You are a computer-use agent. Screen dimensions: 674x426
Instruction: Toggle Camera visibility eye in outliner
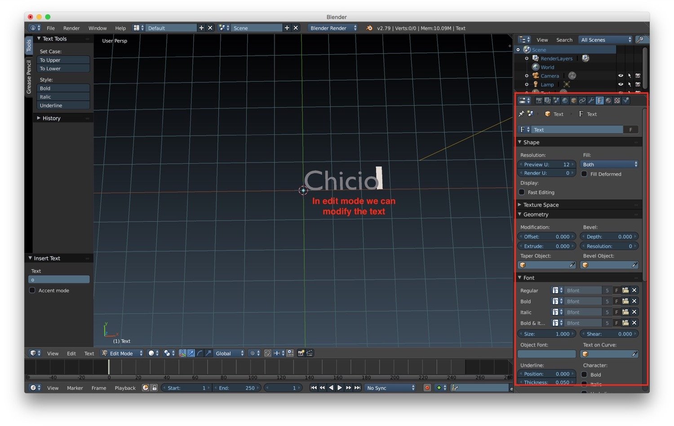click(x=621, y=76)
